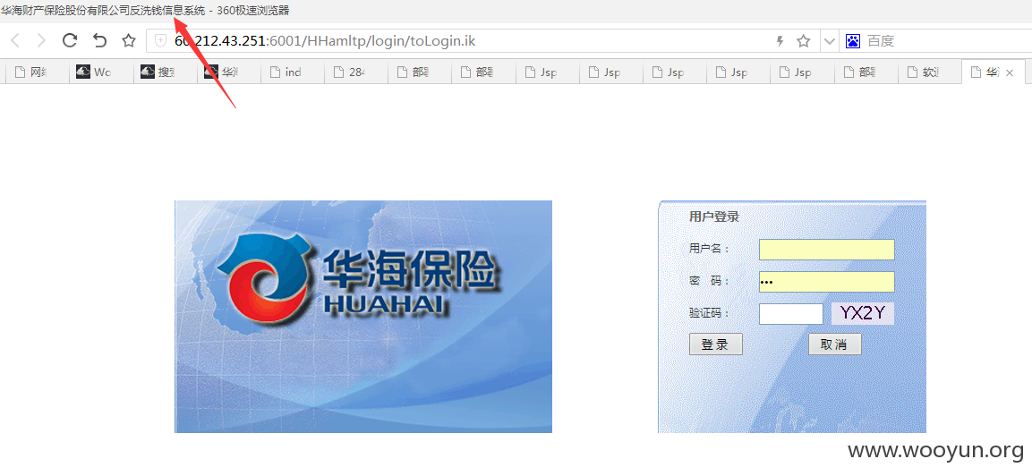Click the 验证码 captcha input box
This screenshot has height=476, width=1032.
[x=791, y=314]
